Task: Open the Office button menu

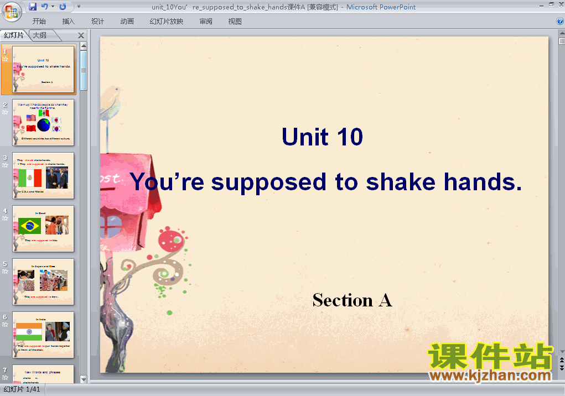Action: [12, 12]
